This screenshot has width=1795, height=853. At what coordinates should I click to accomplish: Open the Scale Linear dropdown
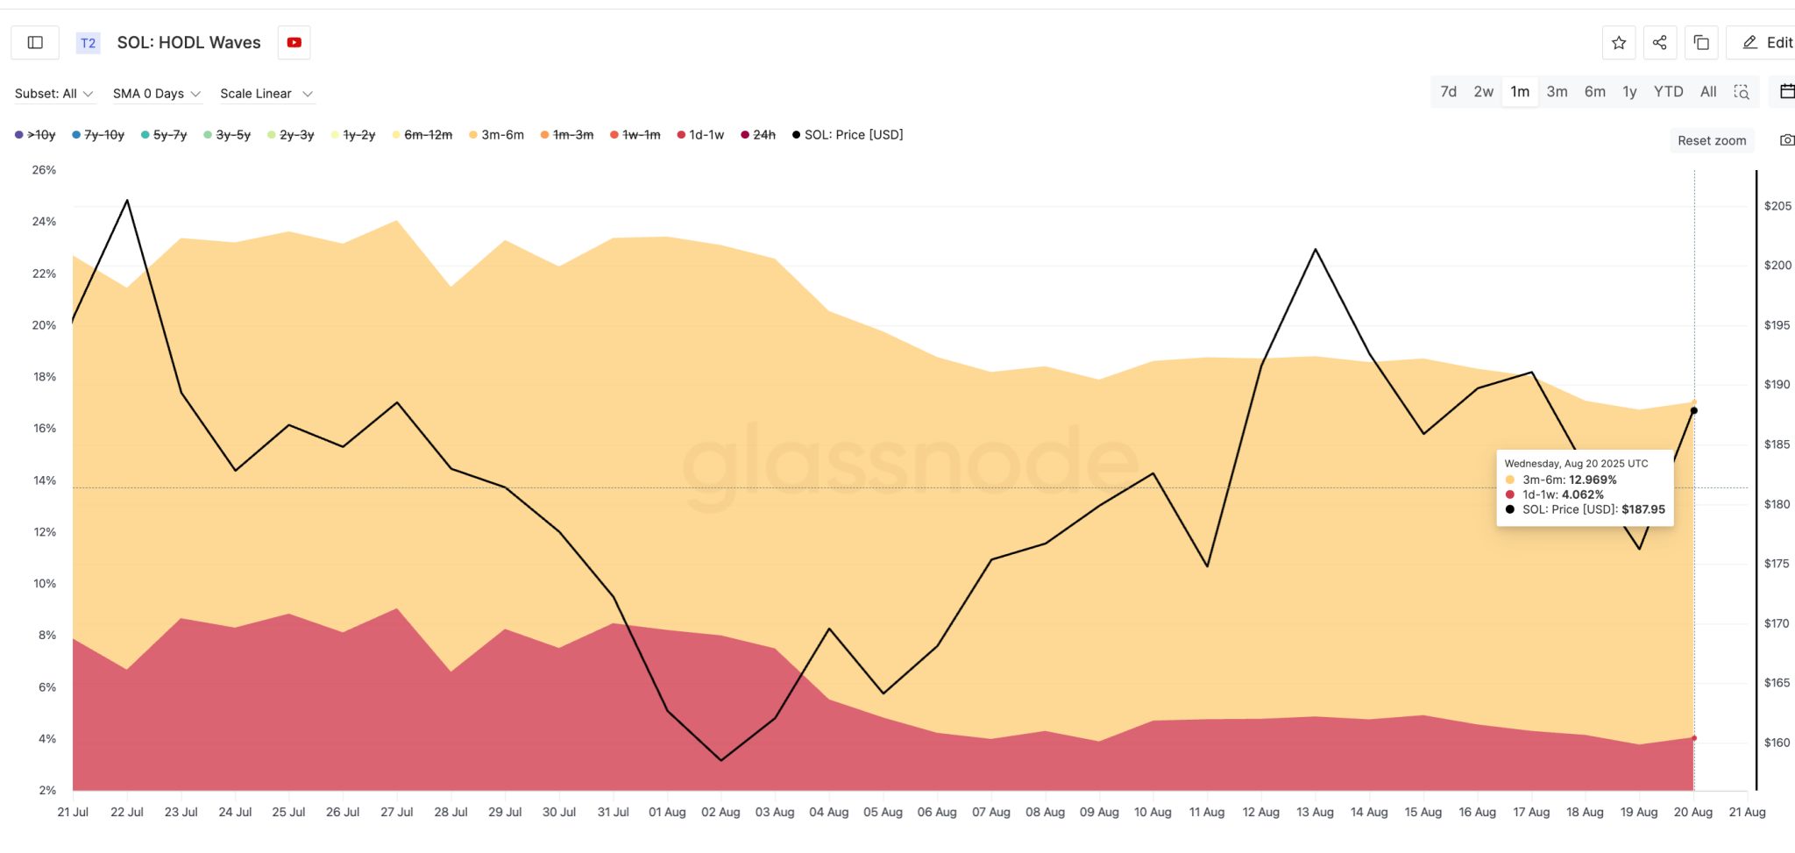266,94
